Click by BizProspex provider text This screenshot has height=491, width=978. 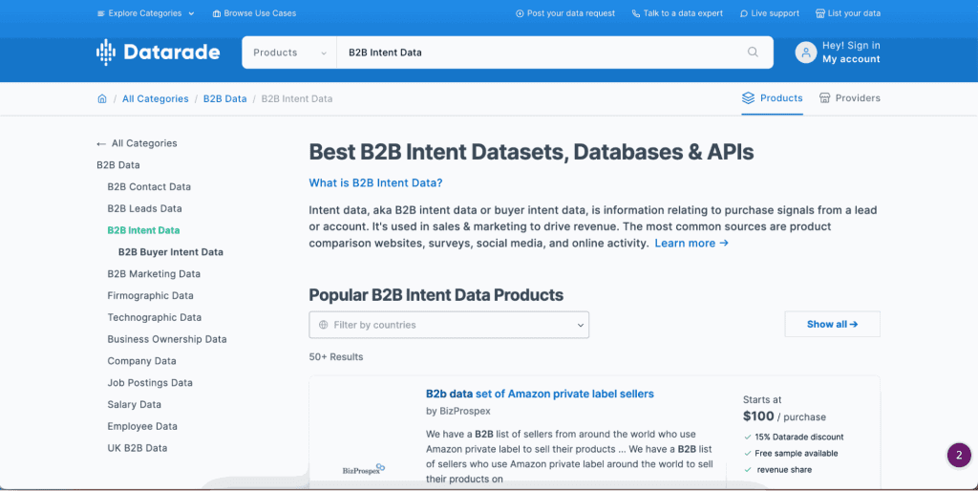(x=458, y=411)
